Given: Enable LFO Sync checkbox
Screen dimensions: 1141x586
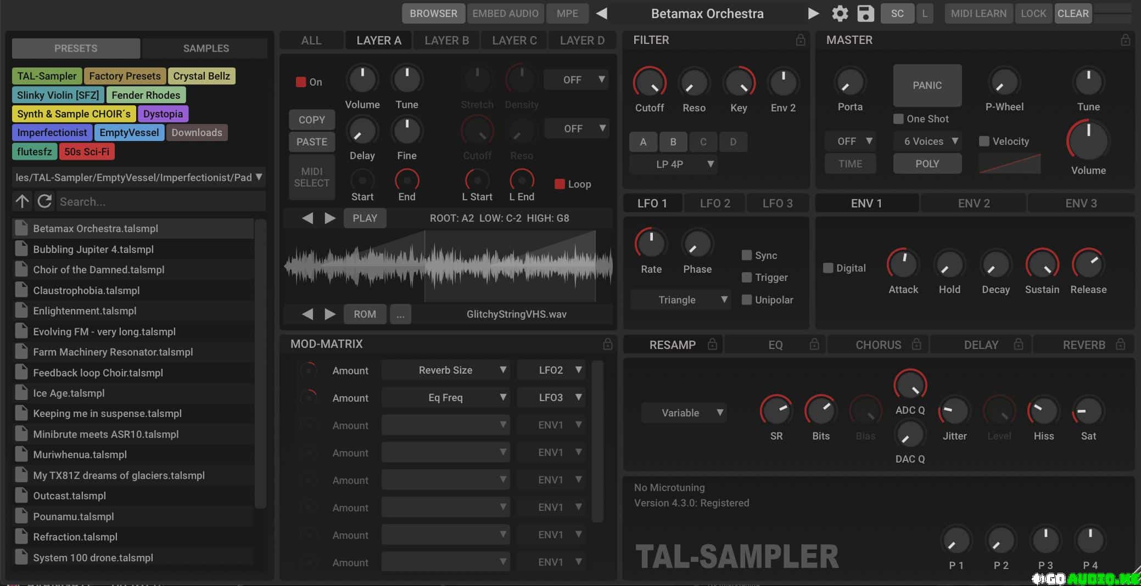Looking at the screenshot, I should pyautogui.click(x=746, y=255).
